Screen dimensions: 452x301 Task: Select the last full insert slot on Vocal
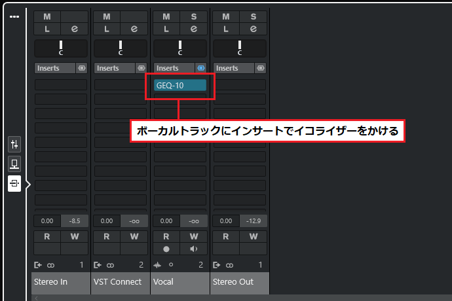pyautogui.click(x=180, y=200)
